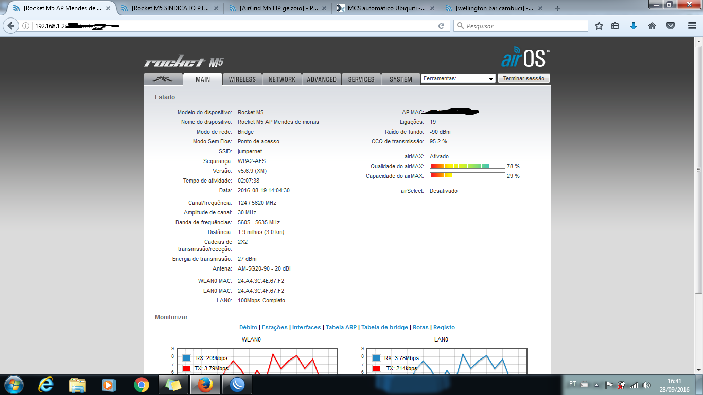
Task: Reload the current page
Action: pos(441,26)
